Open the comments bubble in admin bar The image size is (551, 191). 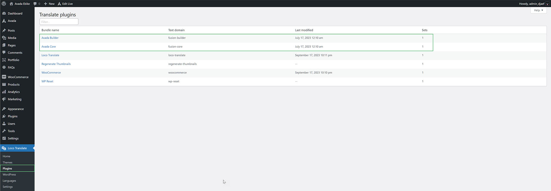coord(35,4)
